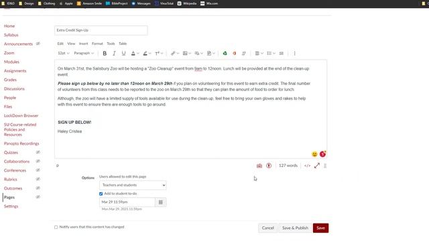Open the Wikipedia bookmark
The width and height of the screenshot is (429, 241).
(187, 3)
